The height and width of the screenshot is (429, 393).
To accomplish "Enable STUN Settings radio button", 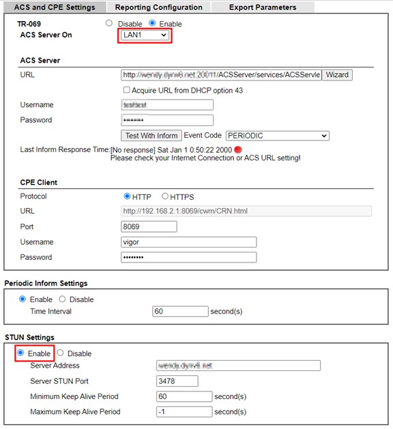I will [20, 353].
